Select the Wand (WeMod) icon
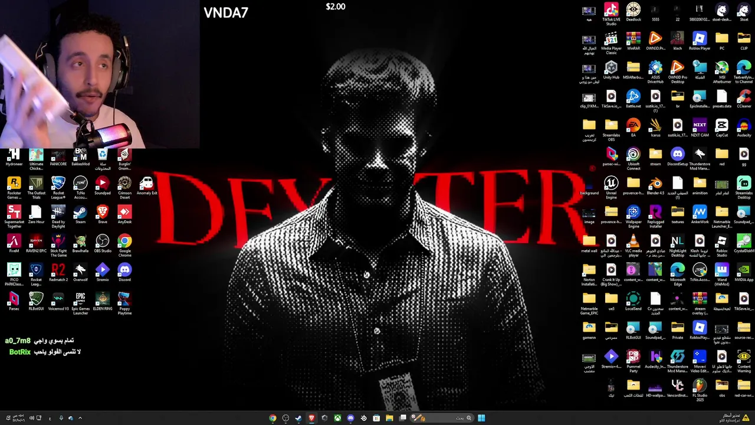Image resolution: width=755 pixels, height=425 pixels. click(x=722, y=274)
